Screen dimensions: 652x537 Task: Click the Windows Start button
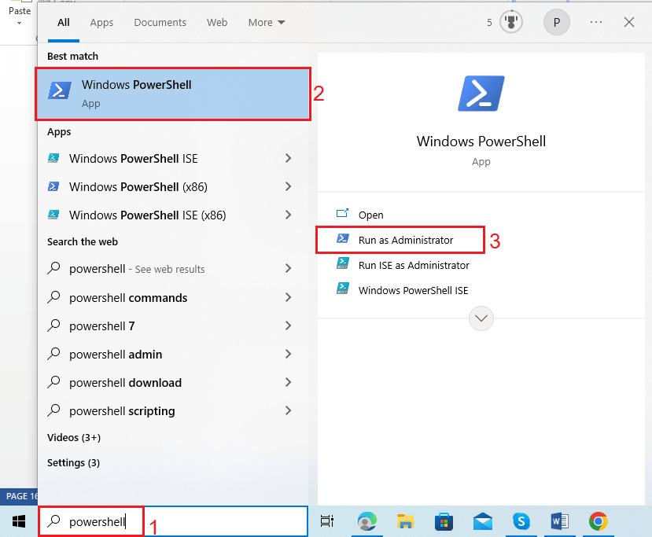point(18,521)
